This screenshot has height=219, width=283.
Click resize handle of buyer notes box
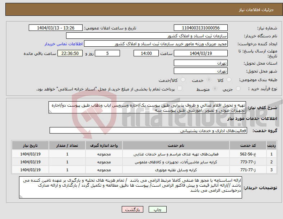tap(21, 197)
